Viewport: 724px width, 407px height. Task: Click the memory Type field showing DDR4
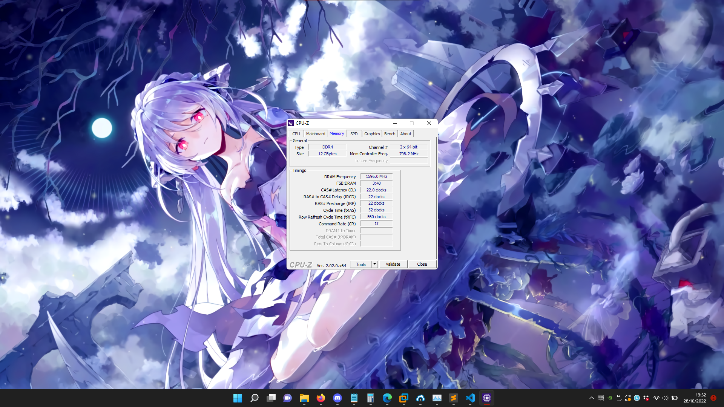327,147
